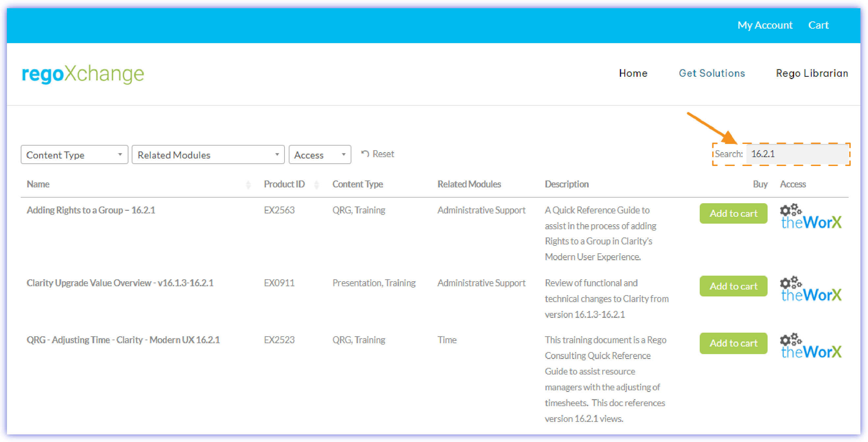Screen dimensions: 868x442
Task: Click the Description column header
Action: [567, 184]
